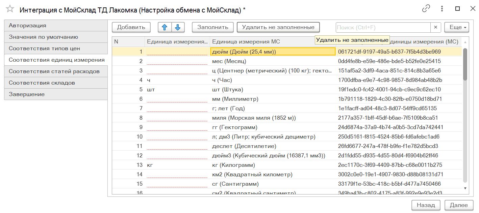479x213 pixels.
Task: Select the миля (Морская миля) cell
Action: pos(273,118)
